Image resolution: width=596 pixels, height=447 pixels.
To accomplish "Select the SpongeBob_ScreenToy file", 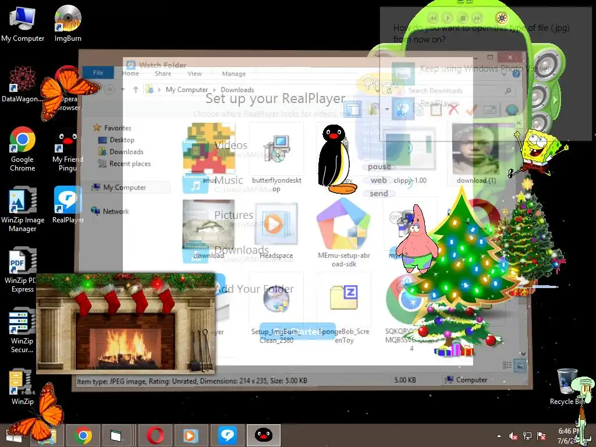I will coord(343,308).
